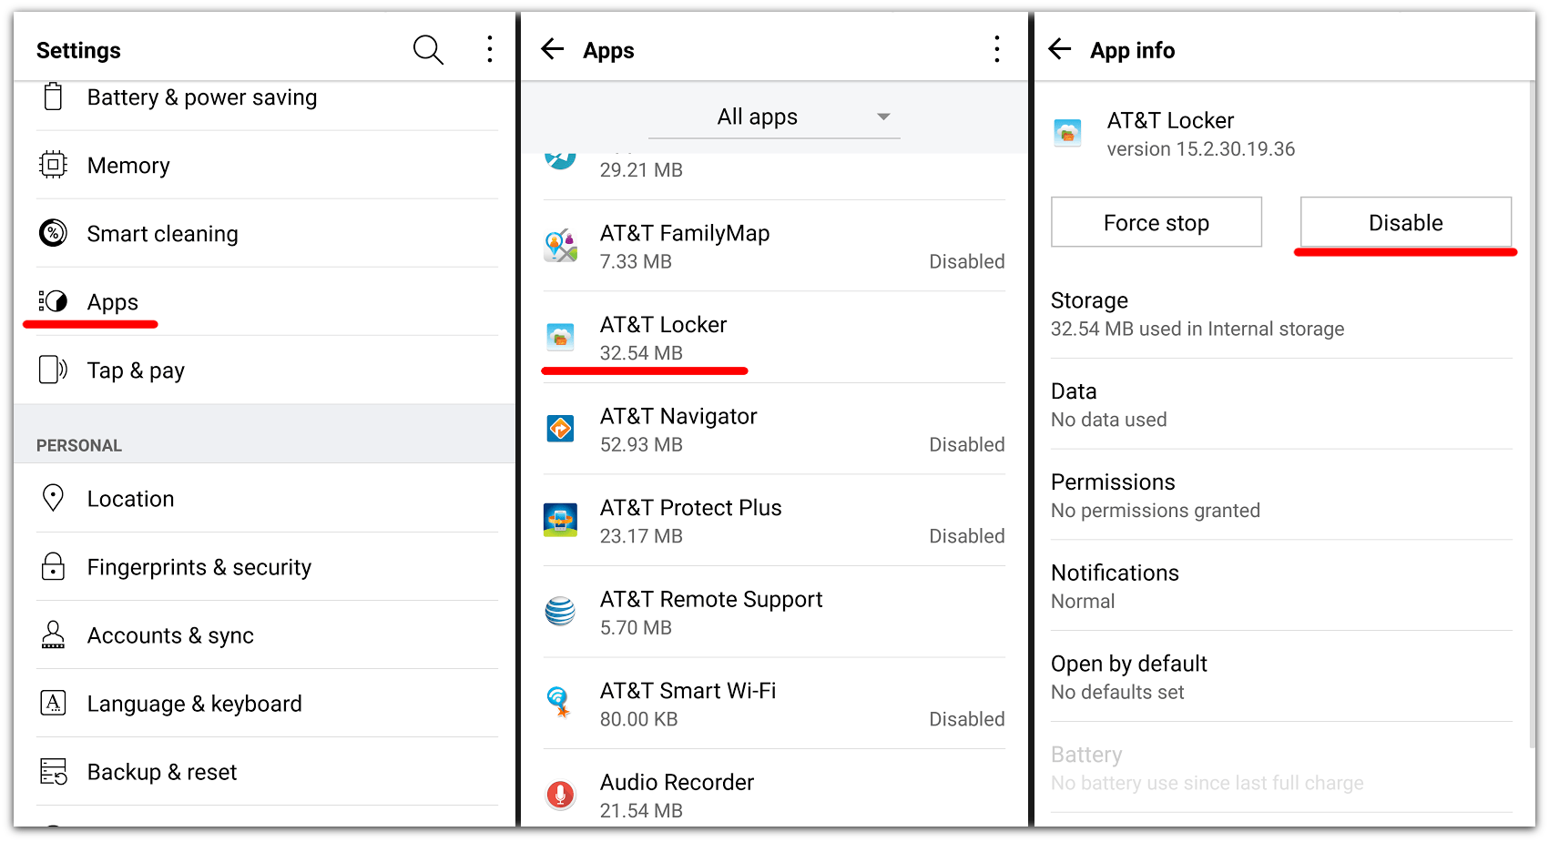Viewport: 1549px width, 842px height.
Task: Tap the AT&T Remote Support globe icon
Action: [x=560, y=612]
